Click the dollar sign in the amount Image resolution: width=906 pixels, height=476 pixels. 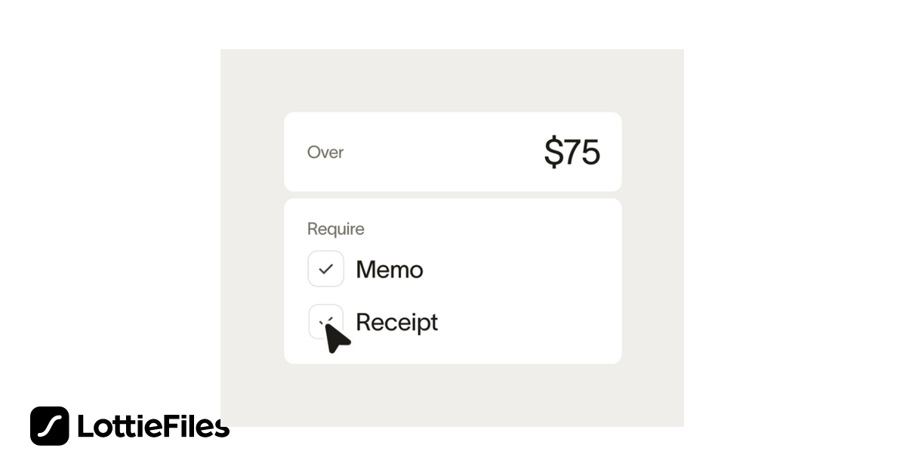coord(553,153)
